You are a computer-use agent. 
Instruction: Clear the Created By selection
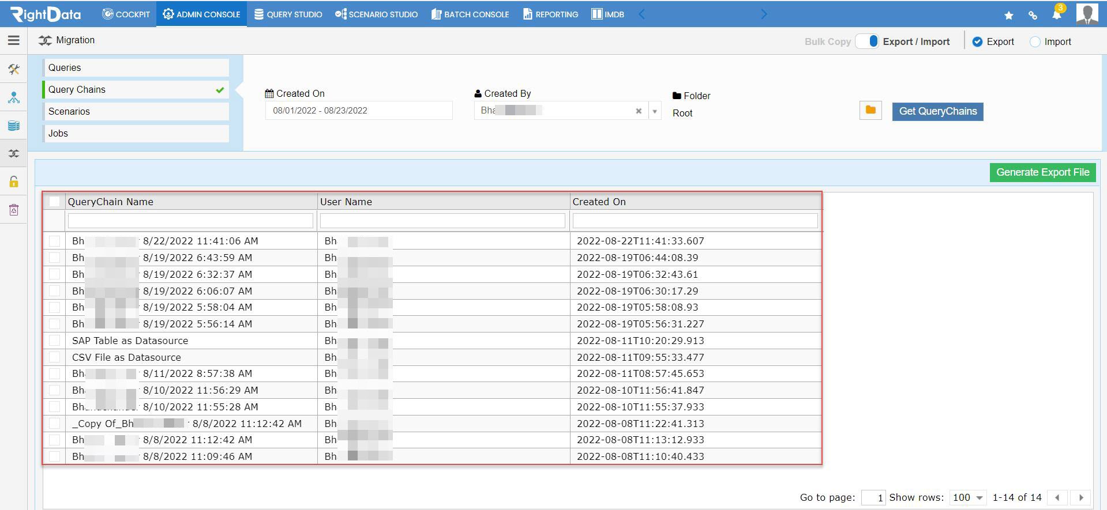tap(639, 111)
